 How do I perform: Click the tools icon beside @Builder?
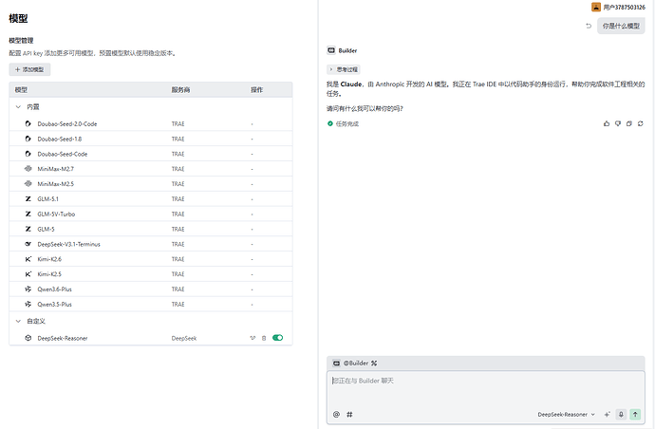[374, 363]
